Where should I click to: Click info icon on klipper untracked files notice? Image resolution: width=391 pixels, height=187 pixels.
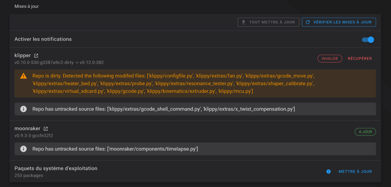pyautogui.click(x=23, y=109)
